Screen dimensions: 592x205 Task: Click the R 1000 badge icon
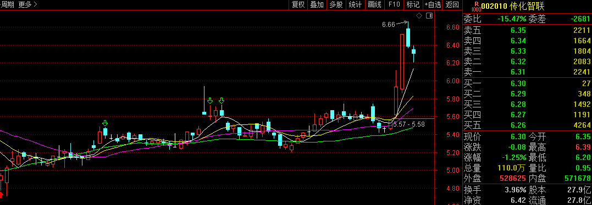(477, 7)
